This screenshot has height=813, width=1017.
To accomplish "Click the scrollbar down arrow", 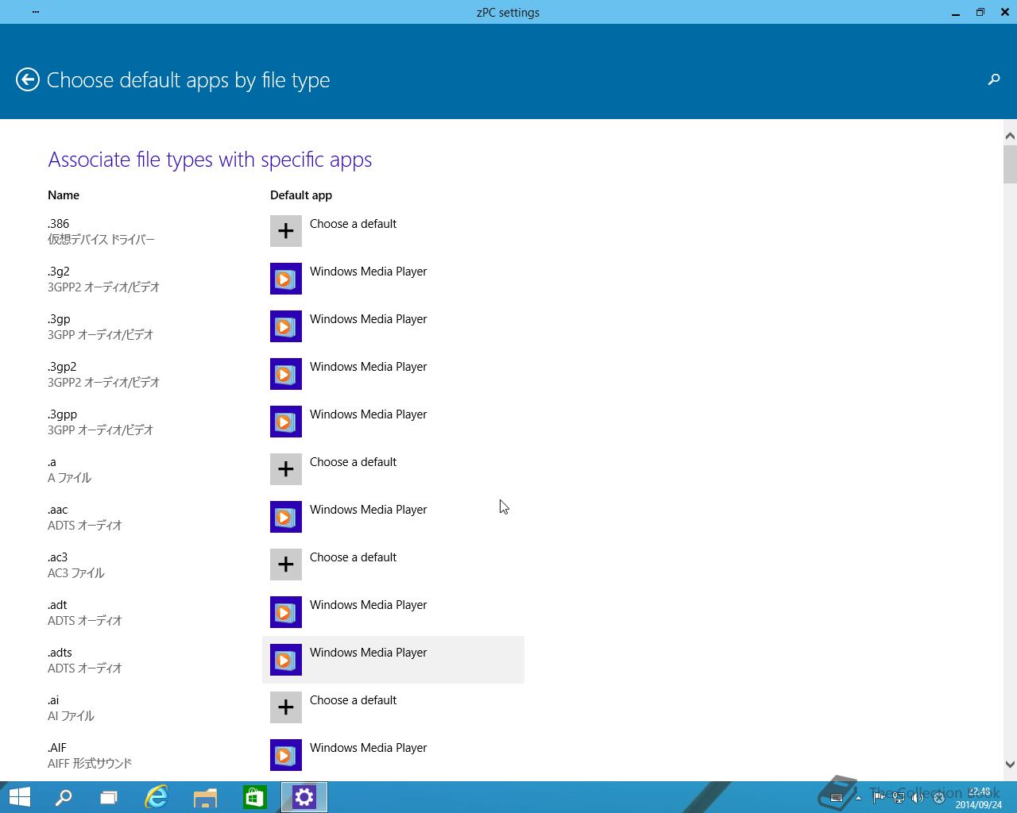I will point(1010,765).
